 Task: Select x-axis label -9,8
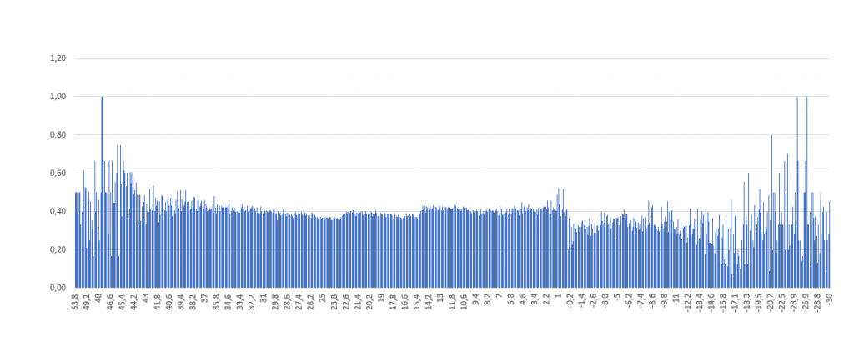664,302
